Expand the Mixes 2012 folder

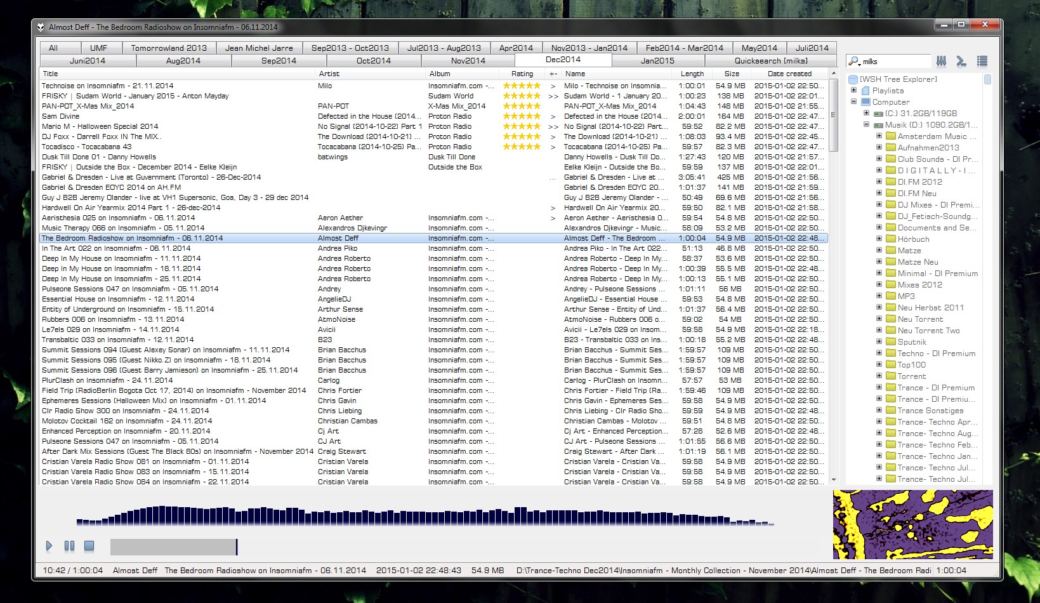pos(879,284)
